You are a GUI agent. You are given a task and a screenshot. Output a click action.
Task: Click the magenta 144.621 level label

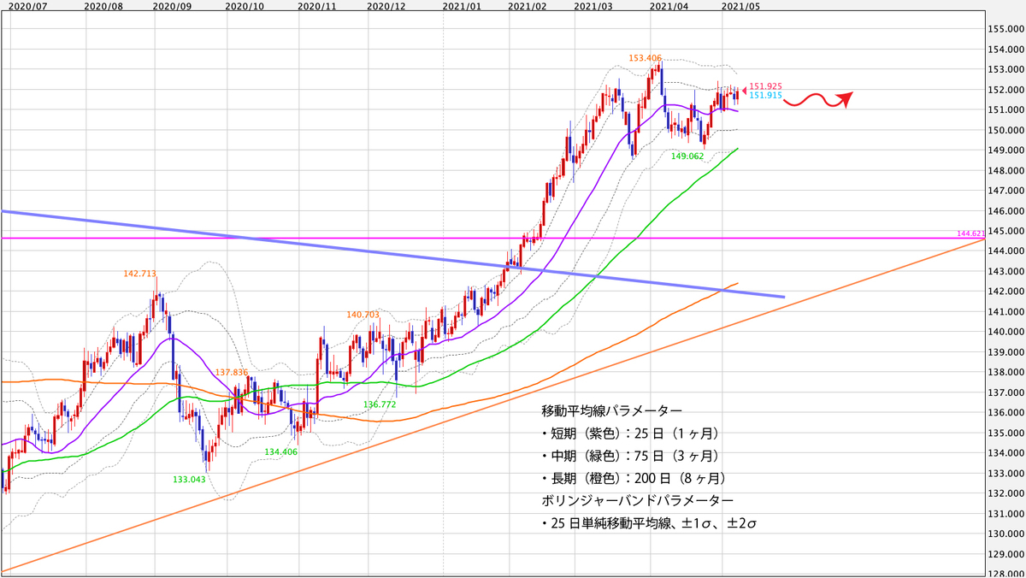pyautogui.click(x=973, y=233)
